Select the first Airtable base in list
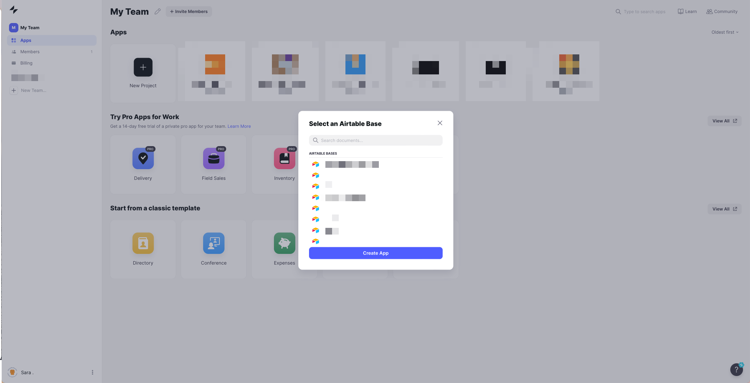Screen dimensions: 750x383 click(x=376, y=164)
